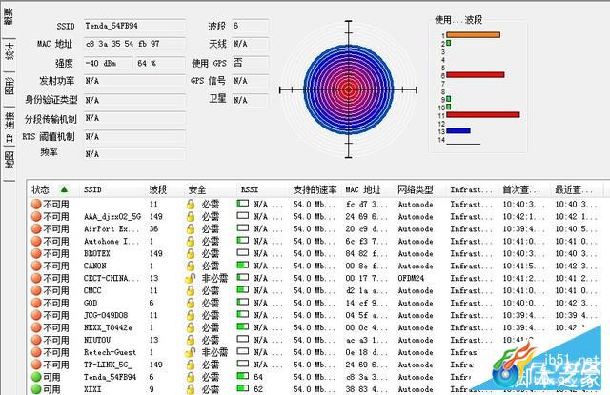The width and height of the screenshot is (610, 395).
Task: Click the OFDM24 network type cell
Action: (411, 278)
